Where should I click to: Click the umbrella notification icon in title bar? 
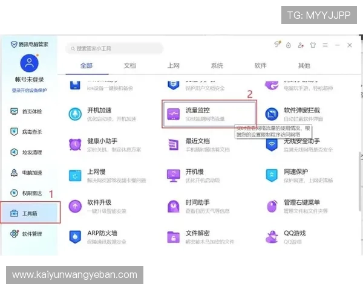[277, 44]
